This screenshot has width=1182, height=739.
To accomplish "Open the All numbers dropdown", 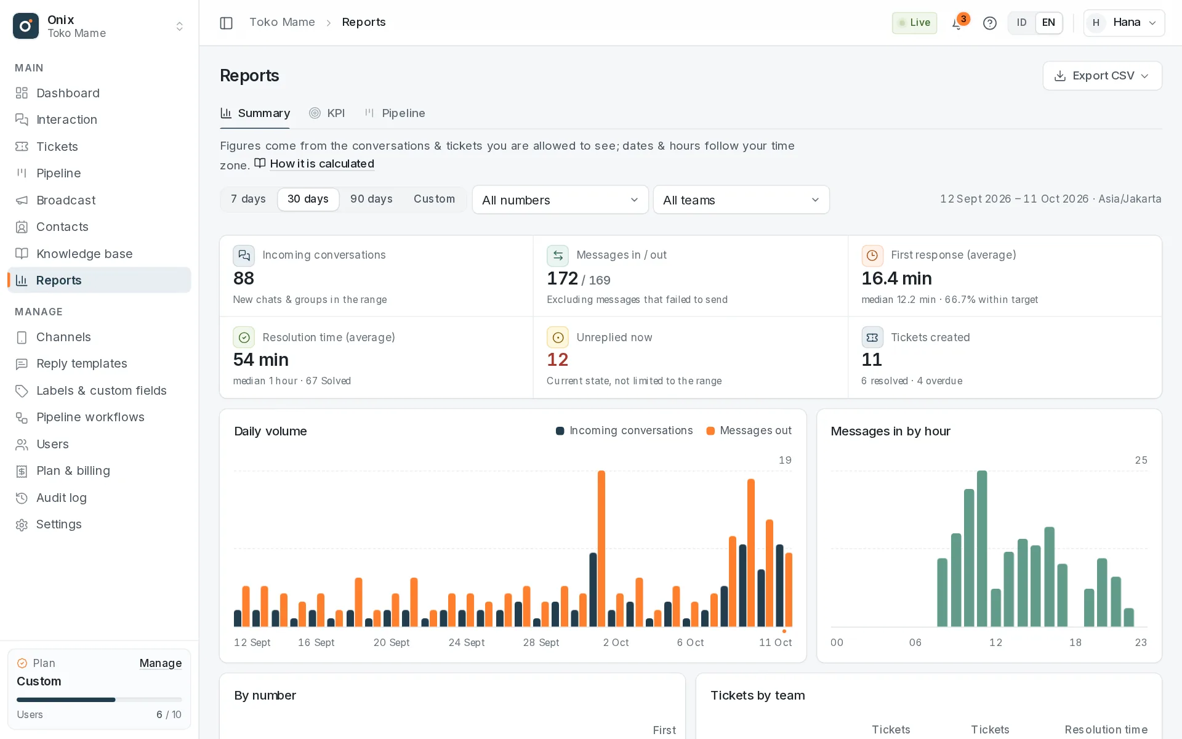I will [x=560, y=200].
